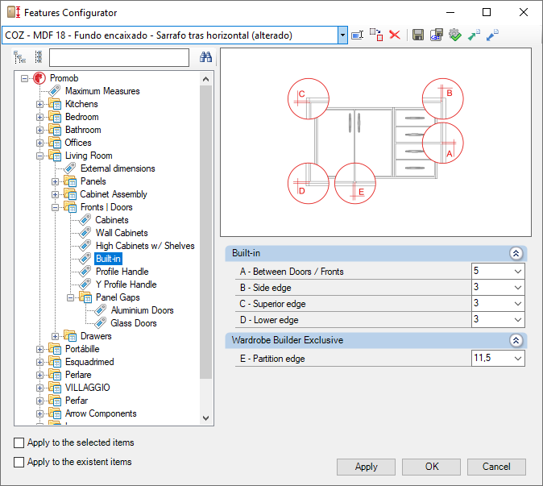Open A - Between Doors / Fronts dropdown
Screen dimensions: 543x486
[x=518, y=272]
